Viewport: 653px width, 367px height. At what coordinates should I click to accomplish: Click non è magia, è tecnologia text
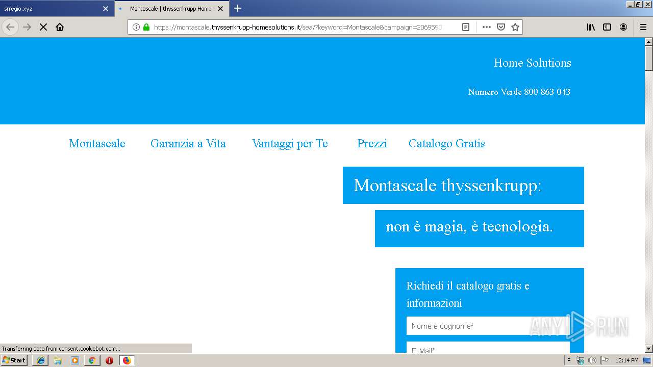(469, 226)
